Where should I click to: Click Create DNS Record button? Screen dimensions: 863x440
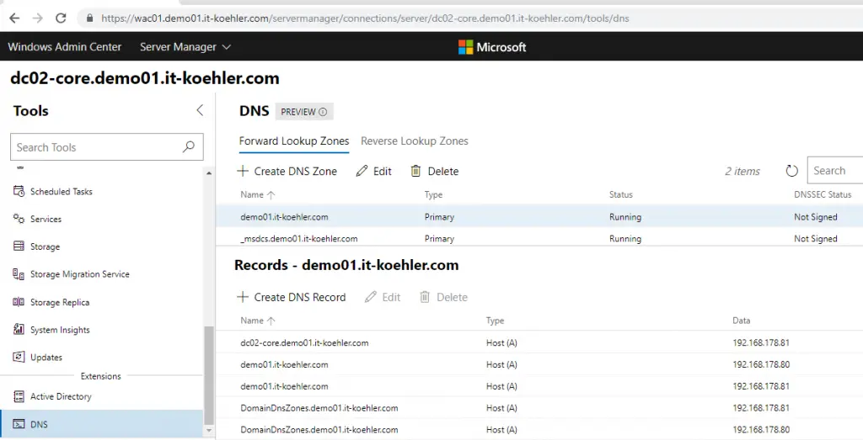292,298
